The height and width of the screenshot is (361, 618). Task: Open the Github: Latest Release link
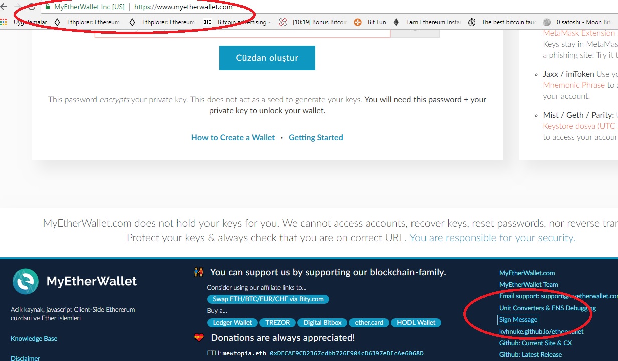coord(530,354)
